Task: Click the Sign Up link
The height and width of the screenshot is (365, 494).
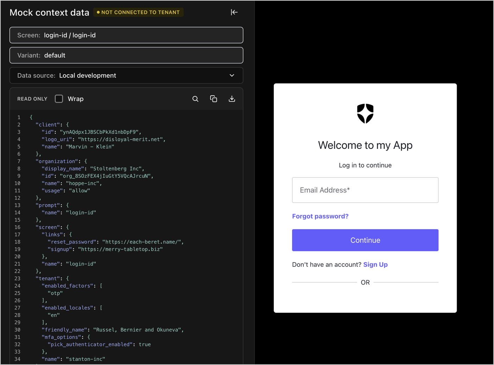Action: pyautogui.click(x=375, y=264)
